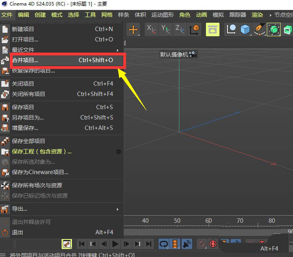Click Close Project entry
Screen dimensions: 293x257
[62, 84]
